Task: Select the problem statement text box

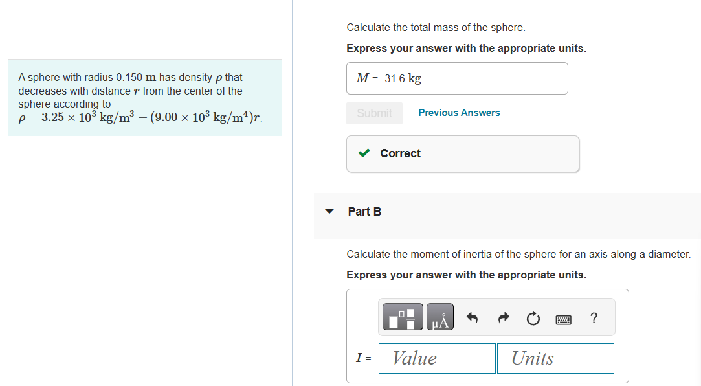Action: click(x=144, y=97)
